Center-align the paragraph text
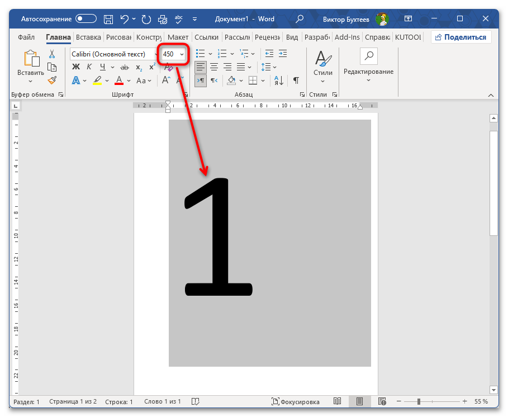The height and width of the screenshot is (417, 508). (x=213, y=67)
